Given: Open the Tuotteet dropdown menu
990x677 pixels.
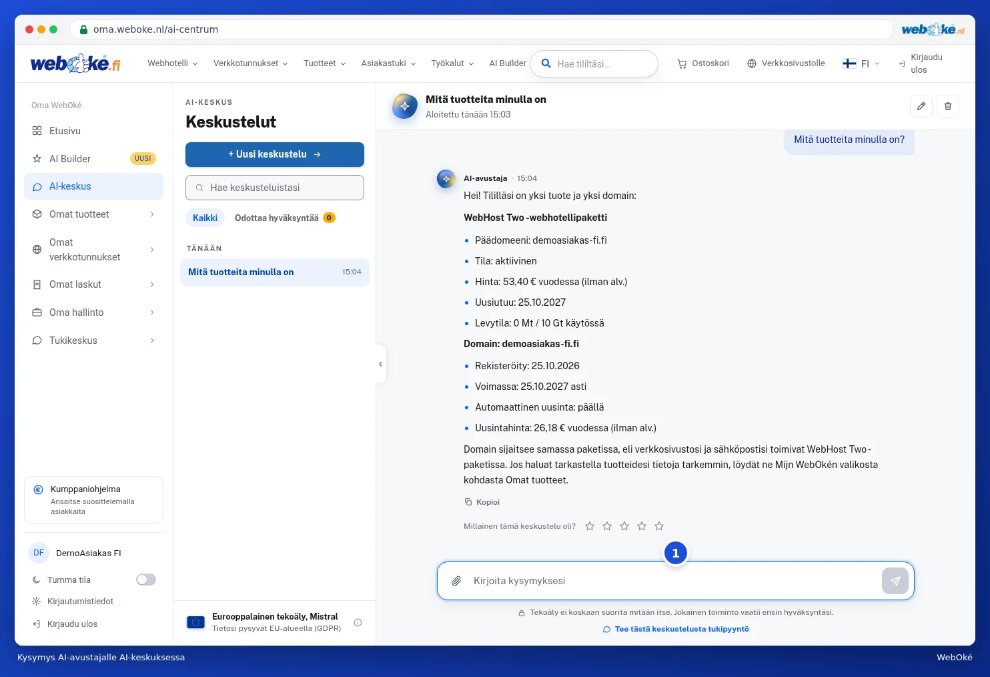Looking at the screenshot, I should tap(325, 63).
